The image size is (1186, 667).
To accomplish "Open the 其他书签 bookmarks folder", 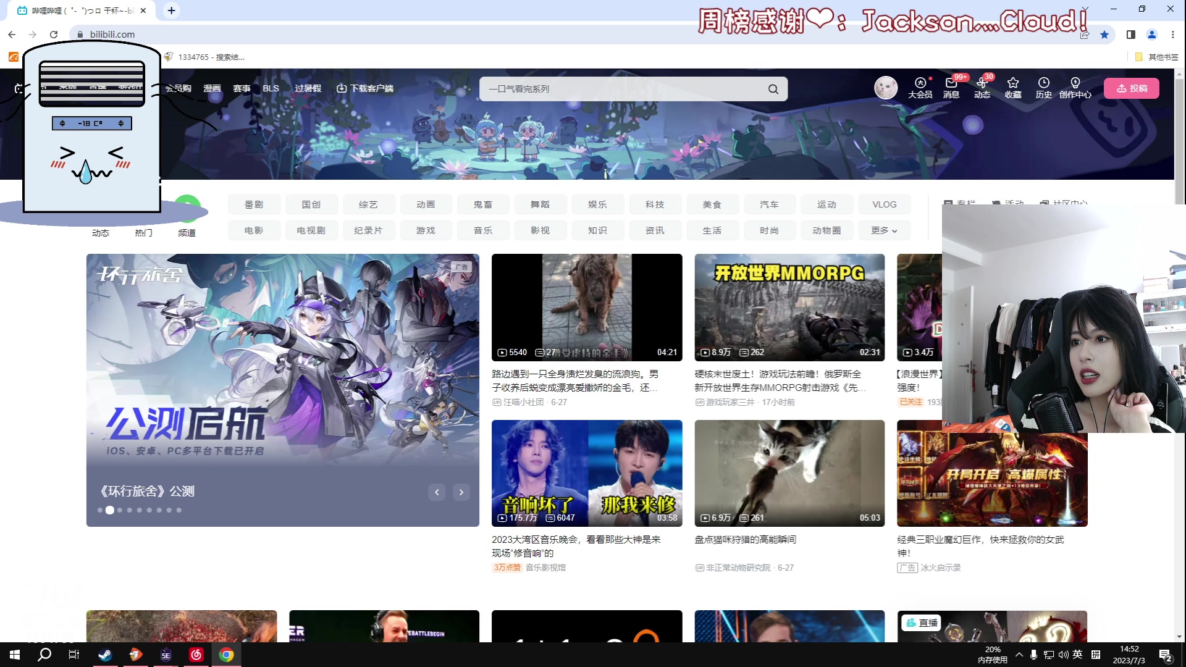I will [x=1157, y=57].
